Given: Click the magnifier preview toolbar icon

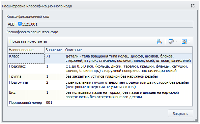Looking at the screenshot, I should pos(184,41).
